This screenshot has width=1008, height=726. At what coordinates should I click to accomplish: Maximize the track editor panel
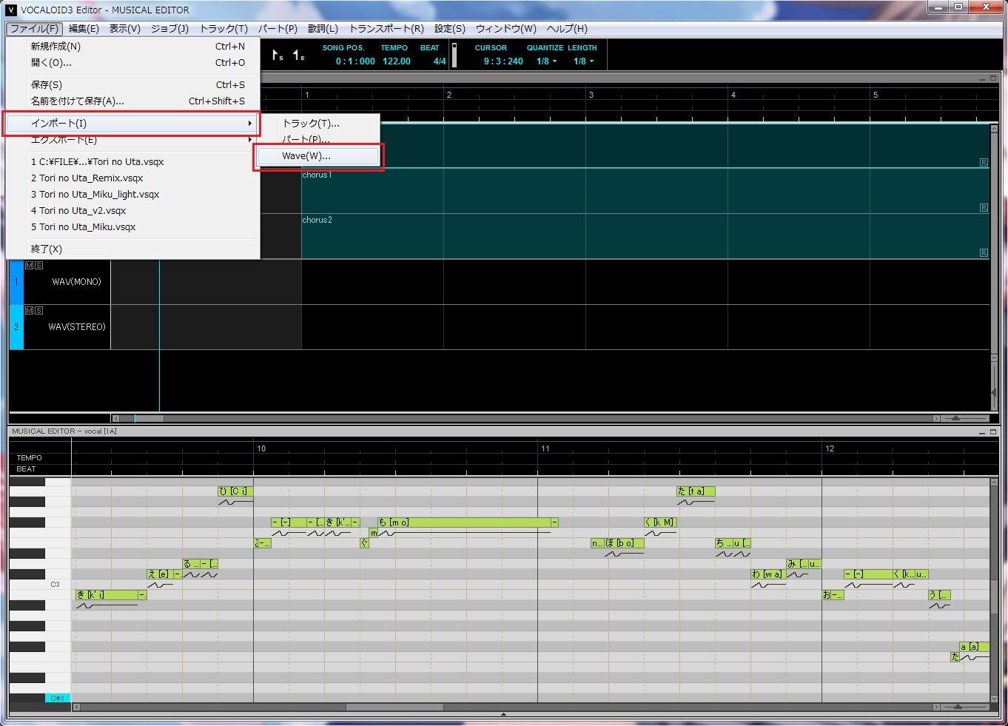click(x=994, y=78)
